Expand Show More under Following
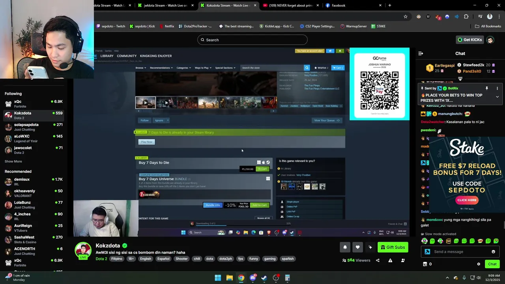The height and width of the screenshot is (284, 505). click(x=13, y=161)
